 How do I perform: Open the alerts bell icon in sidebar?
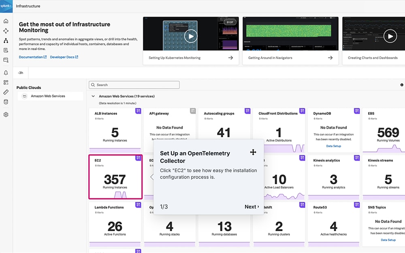pyautogui.click(x=6, y=73)
